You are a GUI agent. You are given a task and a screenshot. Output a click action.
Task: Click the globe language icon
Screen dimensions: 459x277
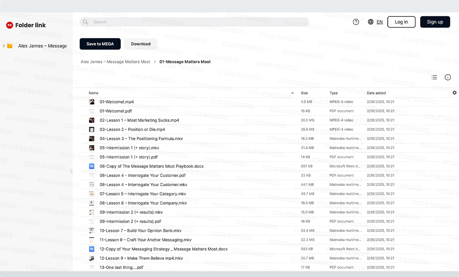[x=371, y=22]
